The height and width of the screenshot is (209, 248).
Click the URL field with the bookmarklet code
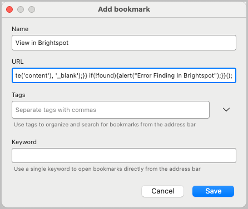pos(124,75)
